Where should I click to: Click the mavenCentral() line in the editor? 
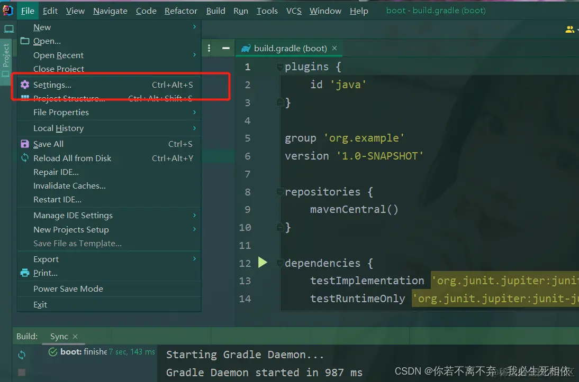pyautogui.click(x=354, y=209)
